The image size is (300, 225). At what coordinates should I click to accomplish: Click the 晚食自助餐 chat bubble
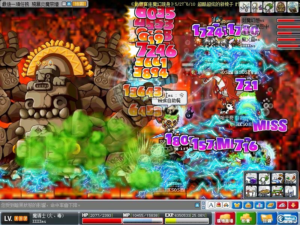click(x=169, y=98)
